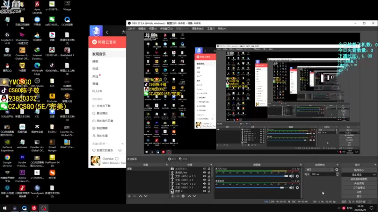Open the TeamSpeak 3 desktop icon
378x212 pixels.
(x=37, y=191)
